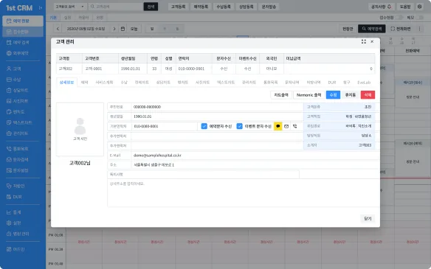Click the 고객등록 top button
The width and height of the screenshot is (431, 269).
pyautogui.click(x=178, y=7)
